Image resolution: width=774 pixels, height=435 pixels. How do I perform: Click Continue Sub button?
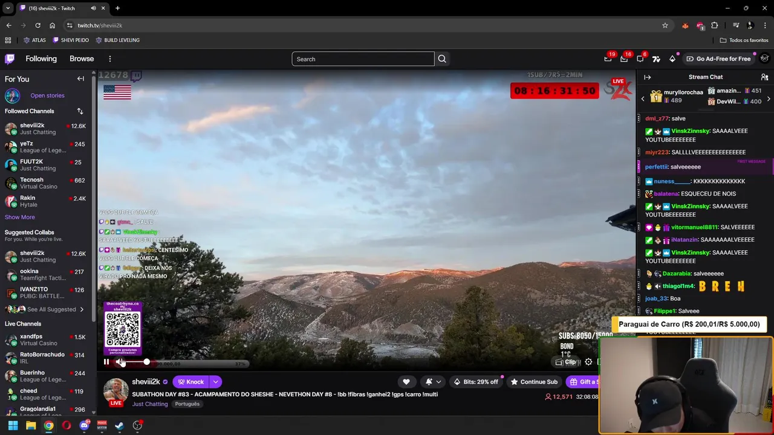[x=534, y=382]
